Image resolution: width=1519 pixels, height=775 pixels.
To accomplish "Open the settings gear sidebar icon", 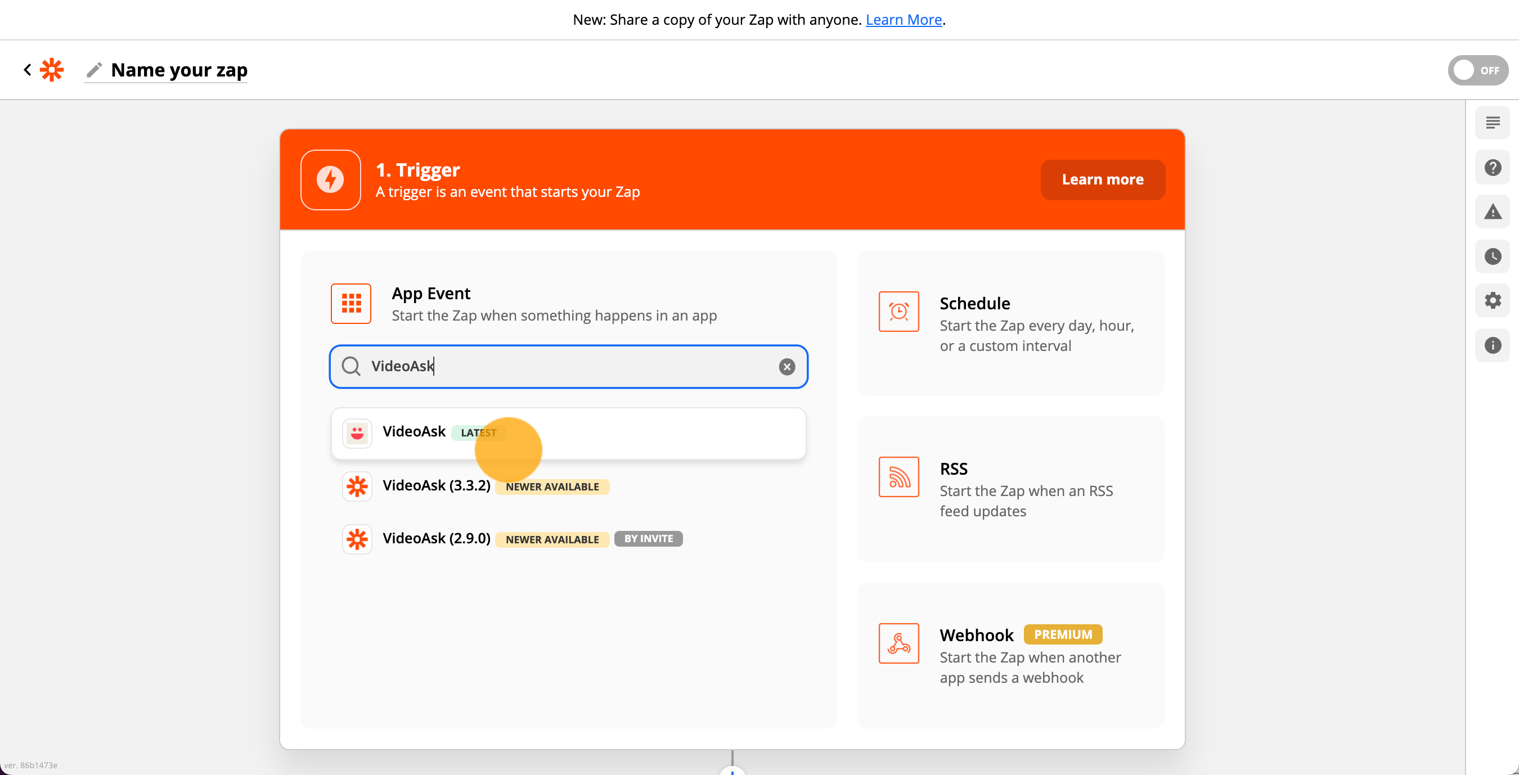I will pos(1493,300).
